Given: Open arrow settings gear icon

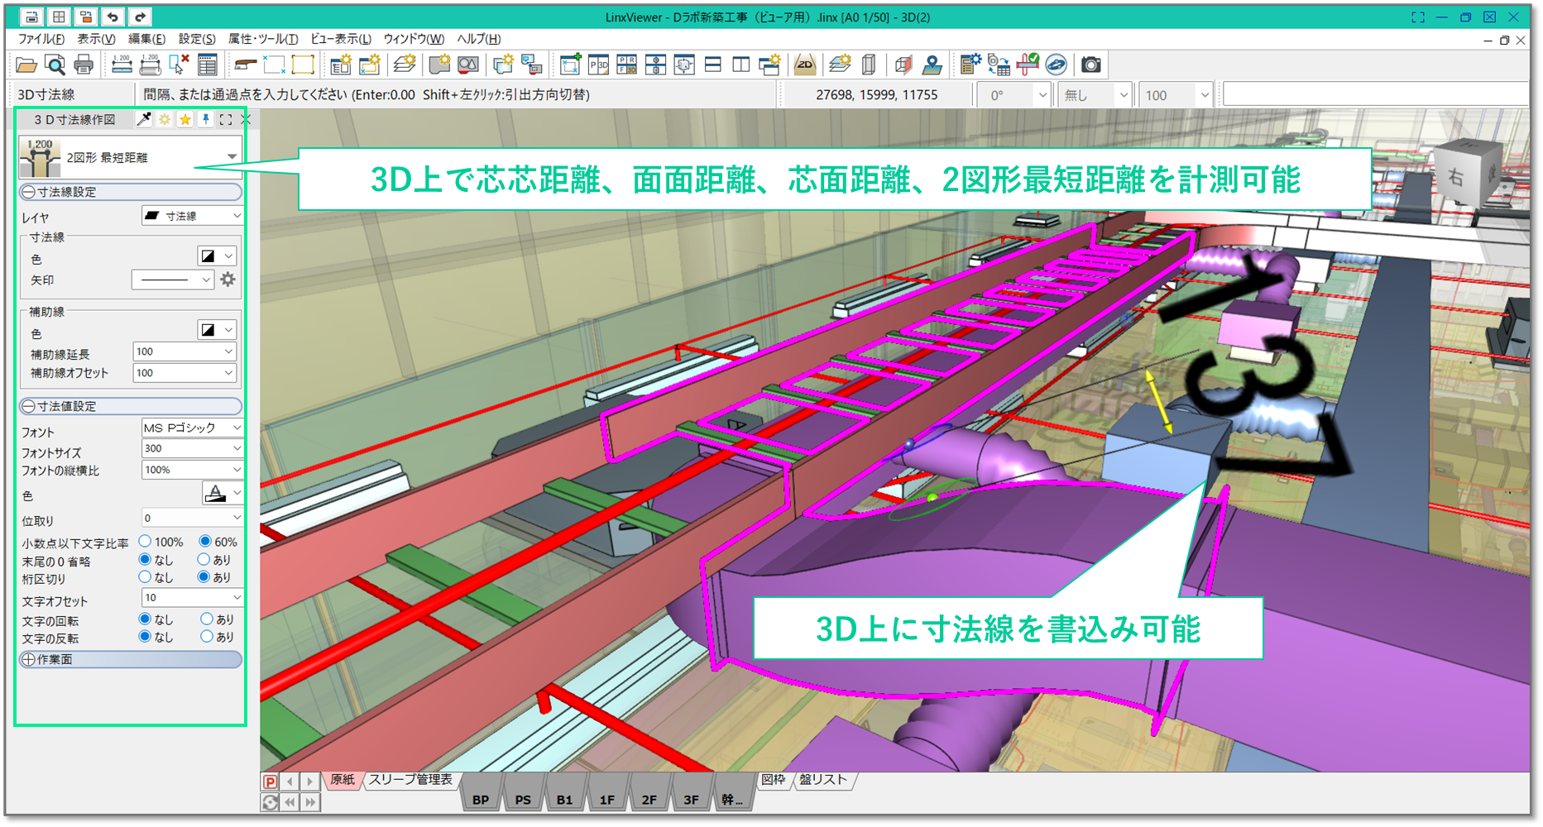Looking at the screenshot, I should [228, 280].
